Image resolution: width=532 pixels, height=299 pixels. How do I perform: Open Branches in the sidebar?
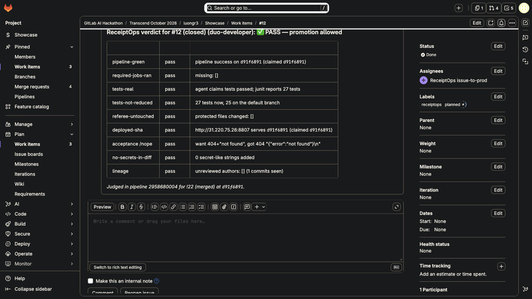point(25,77)
